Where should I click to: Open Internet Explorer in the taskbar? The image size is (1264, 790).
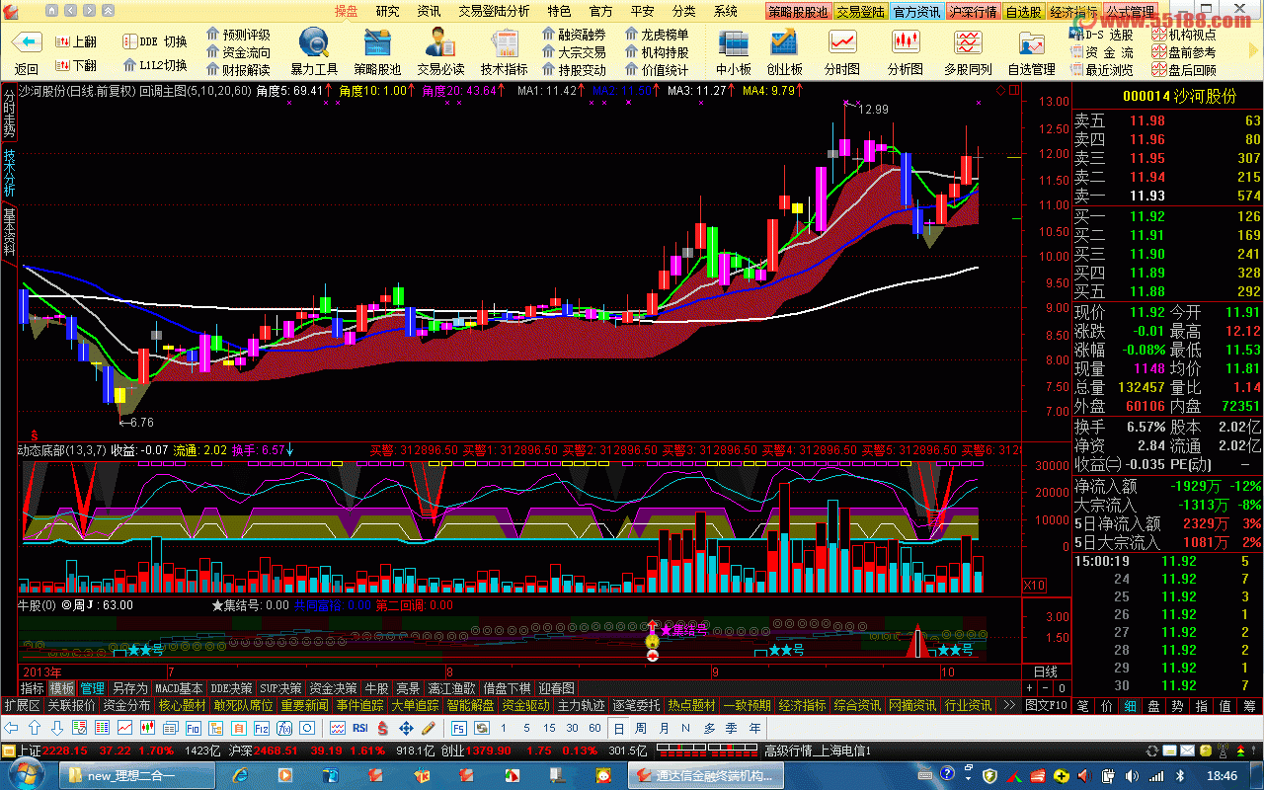(x=240, y=776)
